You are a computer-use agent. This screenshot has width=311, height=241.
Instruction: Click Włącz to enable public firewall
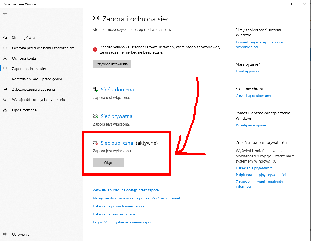(109, 163)
